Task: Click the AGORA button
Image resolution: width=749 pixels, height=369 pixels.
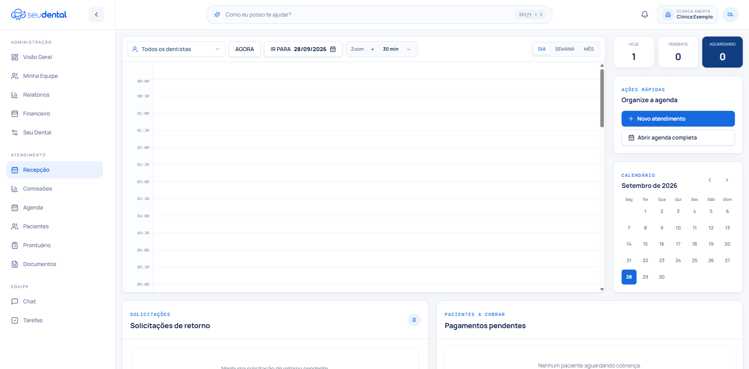Action: coord(245,49)
